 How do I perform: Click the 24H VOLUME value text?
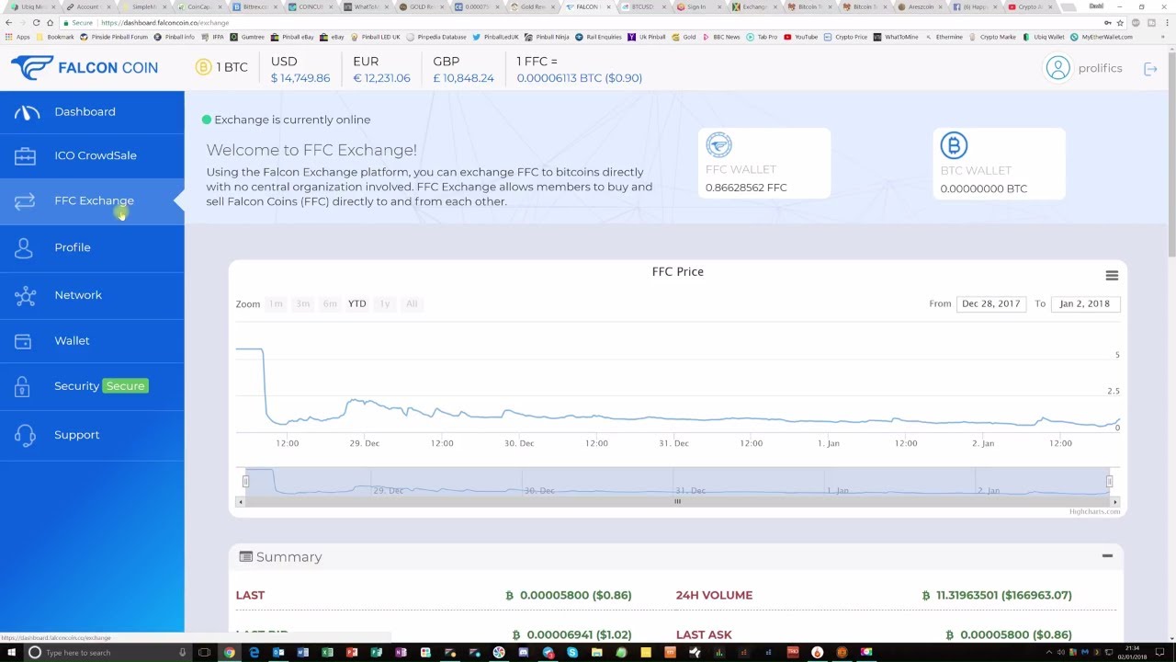click(998, 595)
